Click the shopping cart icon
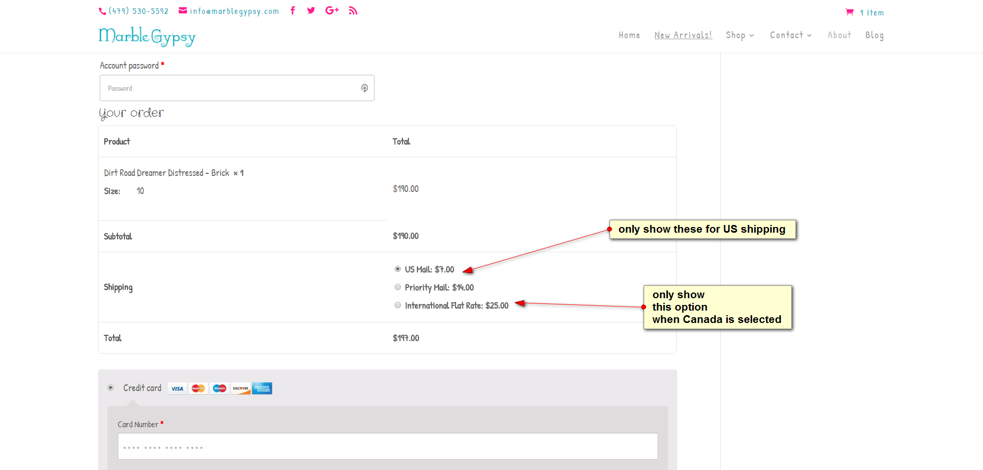This screenshot has height=470, width=983. click(850, 12)
